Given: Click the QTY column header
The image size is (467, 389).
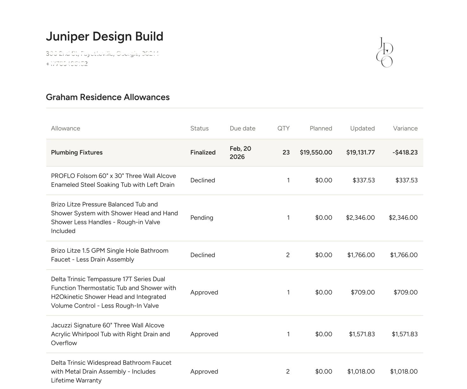Looking at the screenshot, I should coord(284,128).
